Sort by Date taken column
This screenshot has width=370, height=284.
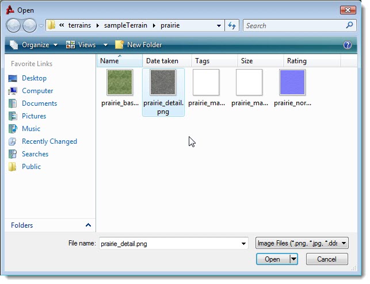point(167,61)
